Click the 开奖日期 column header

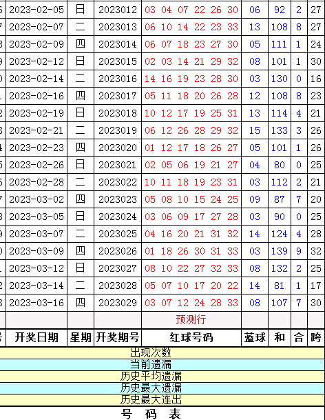[36, 337]
